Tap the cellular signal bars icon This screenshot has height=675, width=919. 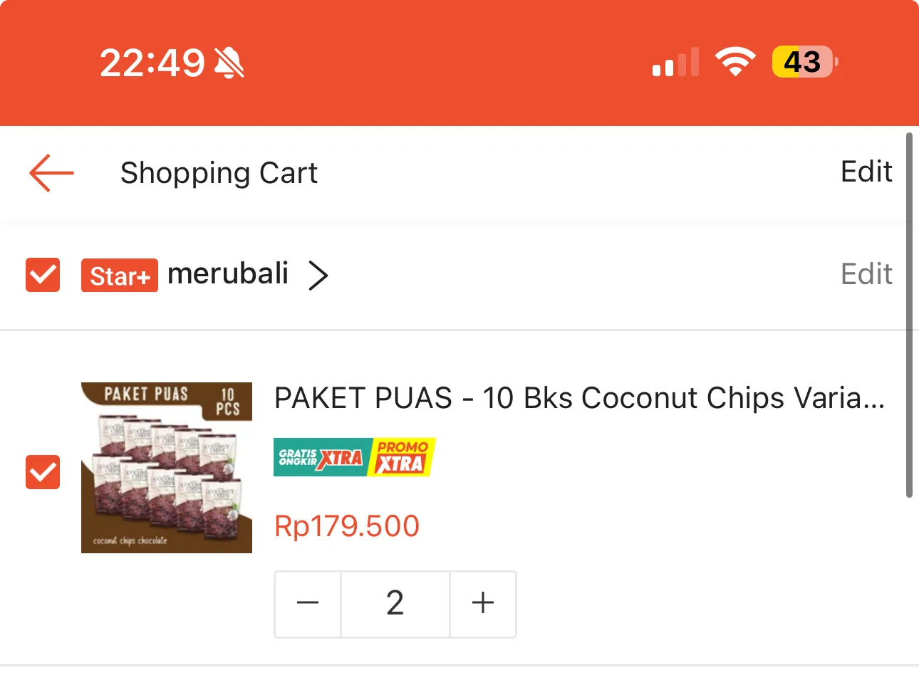[x=674, y=63]
